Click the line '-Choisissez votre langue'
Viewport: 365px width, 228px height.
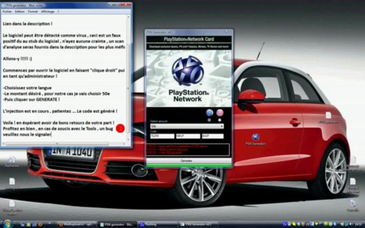coord(27,88)
